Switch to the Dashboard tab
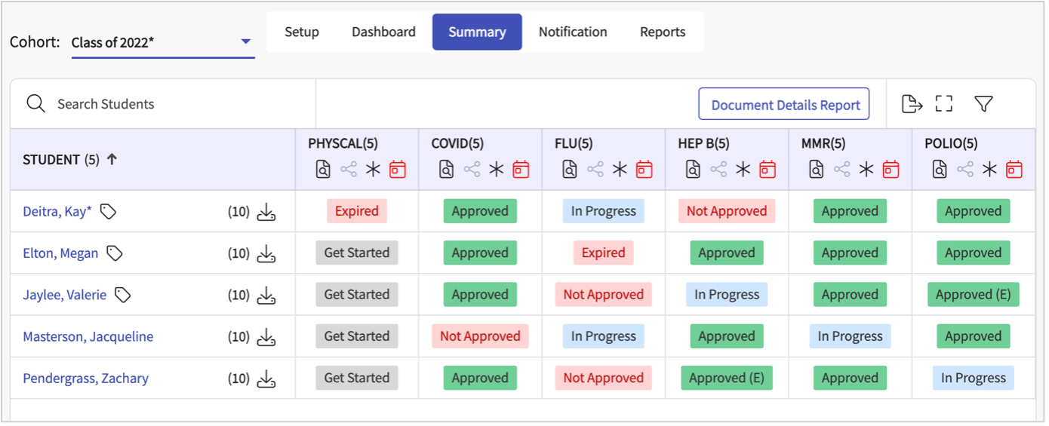The width and height of the screenshot is (1049, 426). pyautogui.click(x=383, y=32)
